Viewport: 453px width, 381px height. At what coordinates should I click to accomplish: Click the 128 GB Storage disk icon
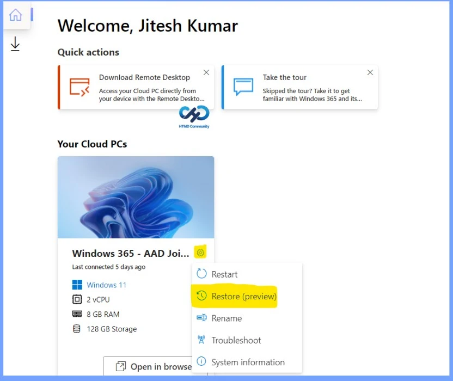coord(77,329)
